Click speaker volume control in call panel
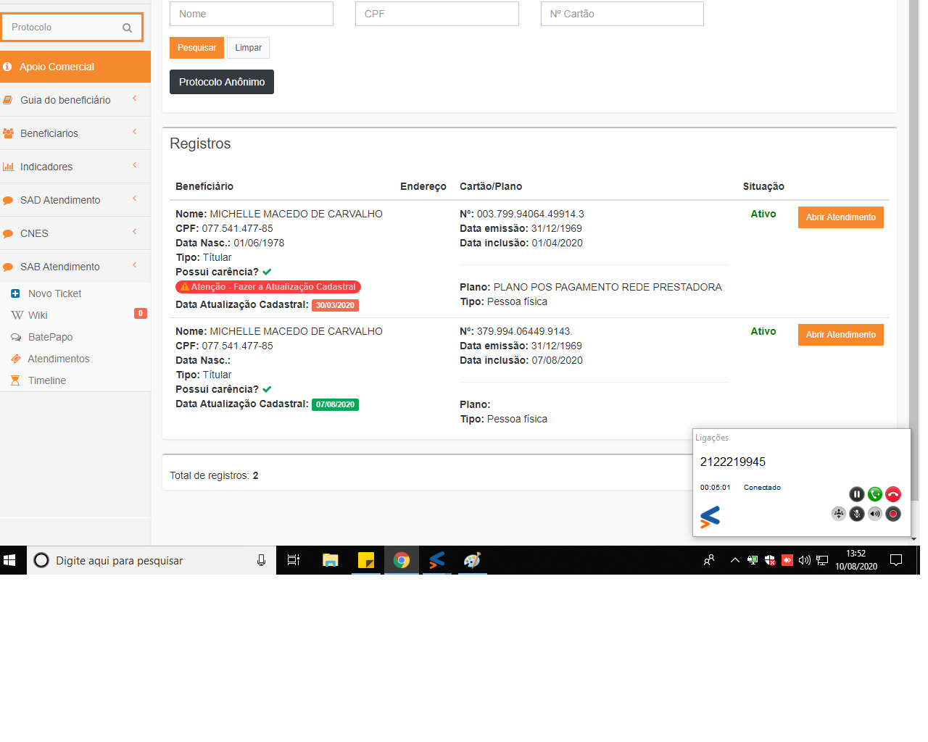The width and height of the screenshot is (928, 742). tap(875, 514)
